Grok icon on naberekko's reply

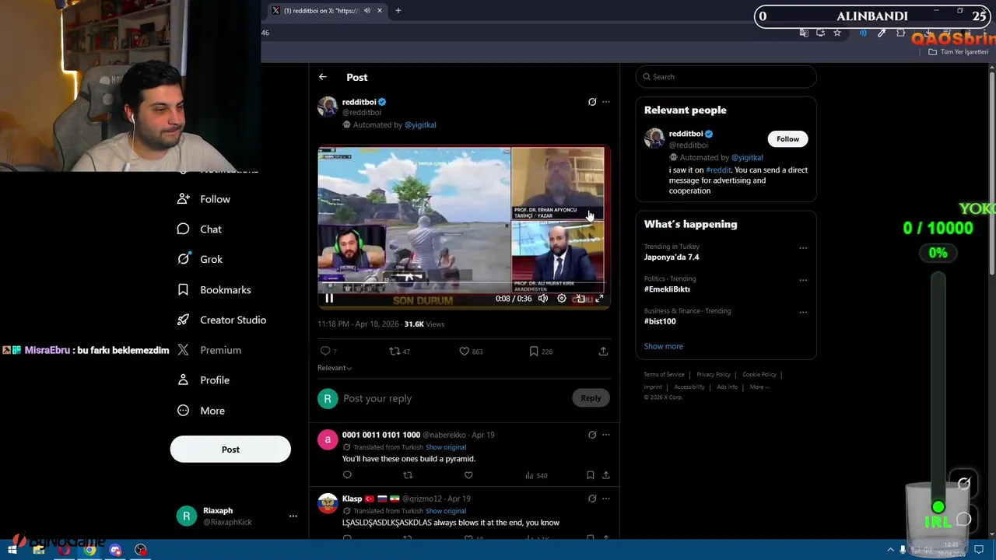point(592,435)
